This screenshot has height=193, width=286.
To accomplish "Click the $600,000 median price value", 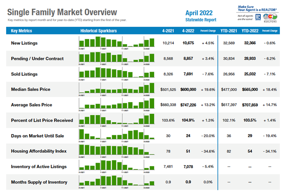I will (x=188, y=89).
